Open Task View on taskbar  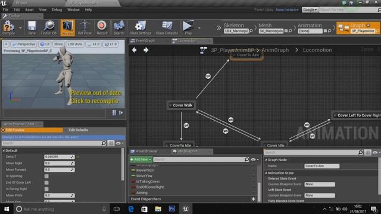[x=117, y=209]
